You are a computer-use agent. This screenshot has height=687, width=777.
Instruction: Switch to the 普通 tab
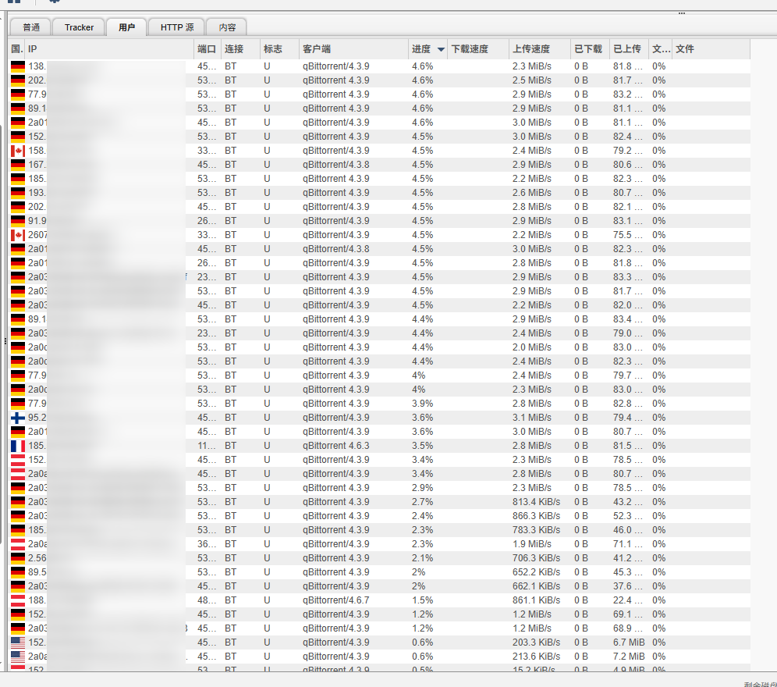coord(31,27)
